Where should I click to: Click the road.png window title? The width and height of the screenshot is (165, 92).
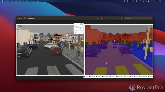pos(31,18)
